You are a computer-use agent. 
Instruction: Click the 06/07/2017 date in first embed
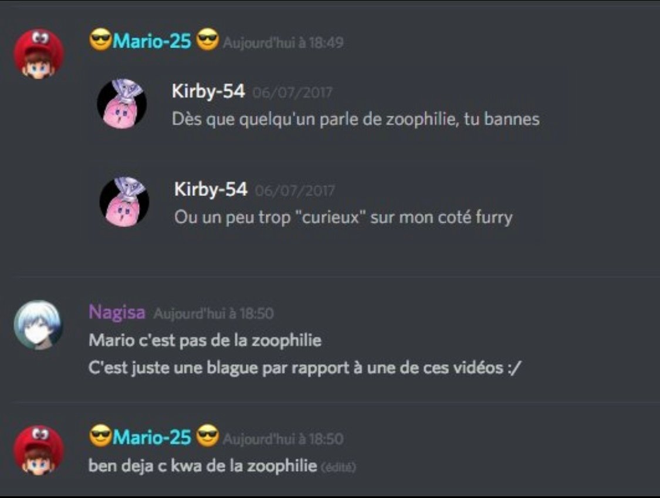point(293,93)
